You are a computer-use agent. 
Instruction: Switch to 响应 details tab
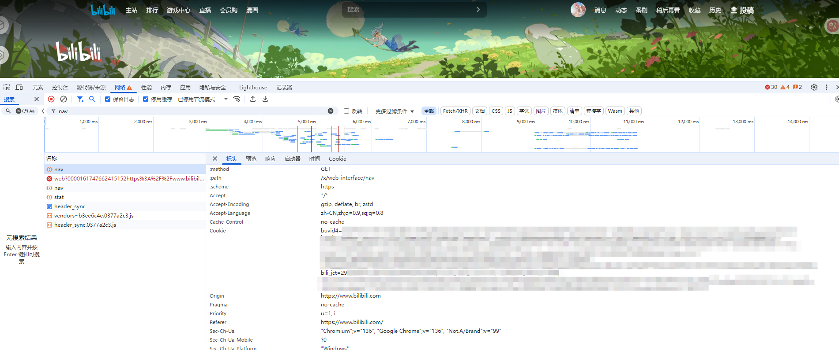[271, 158]
